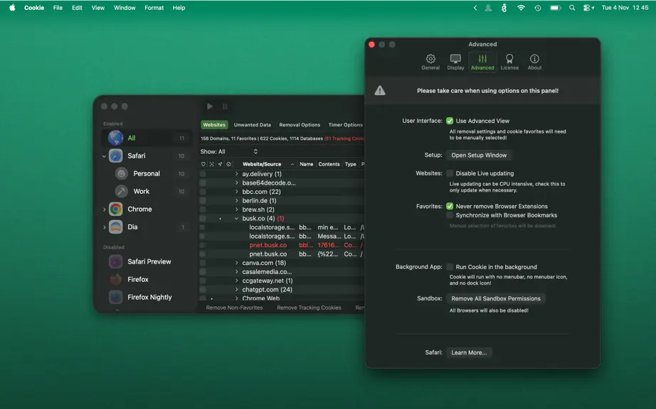Click the favorites heart column header
This screenshot has width=656, height=409.
(x=203, y=164)
